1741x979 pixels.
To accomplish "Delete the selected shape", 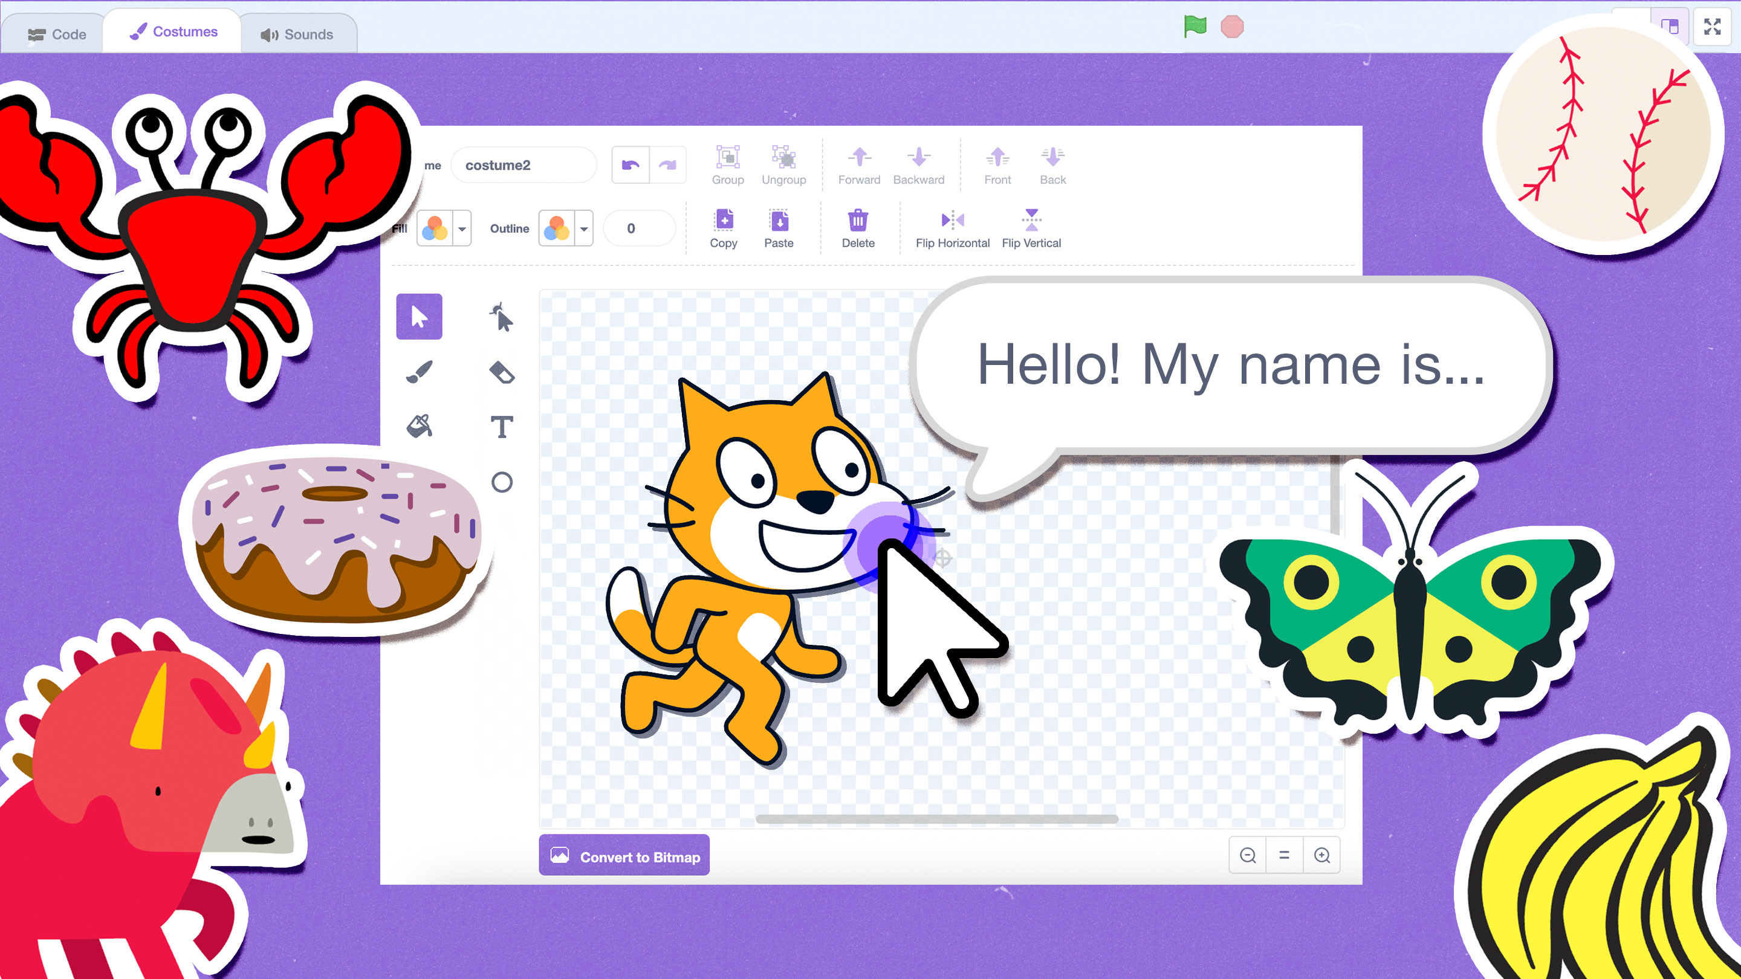I will (858, 228).
